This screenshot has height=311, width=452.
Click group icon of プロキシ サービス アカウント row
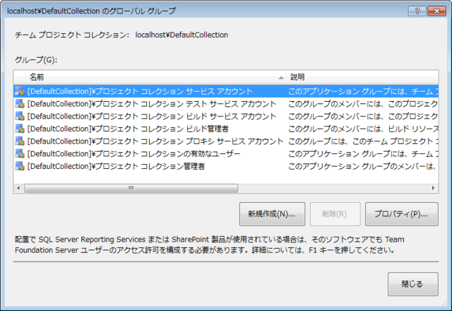[20, 141]
